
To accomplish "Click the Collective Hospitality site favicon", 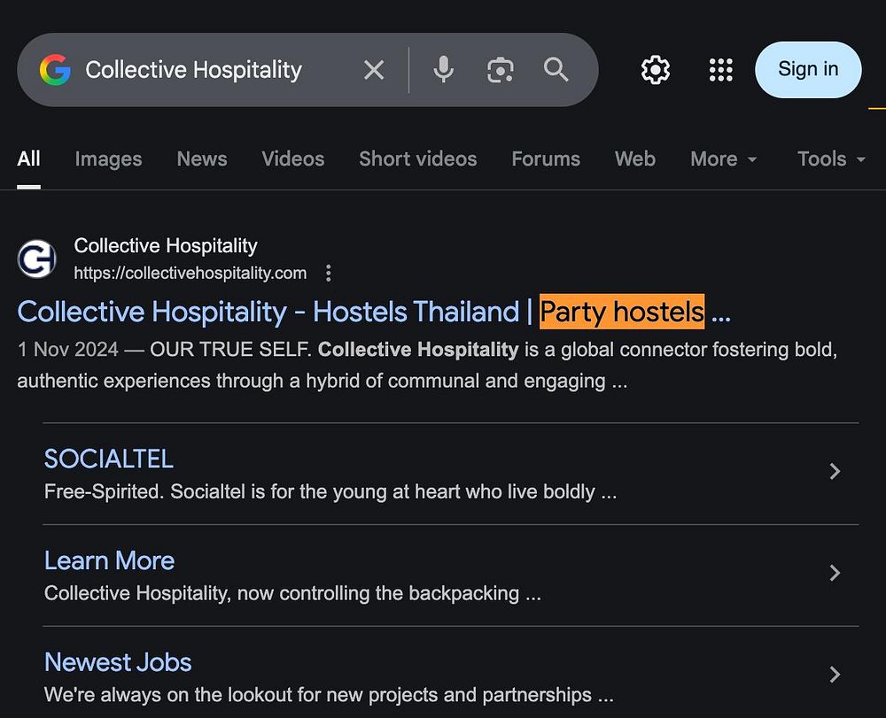I will pos(36,259).
